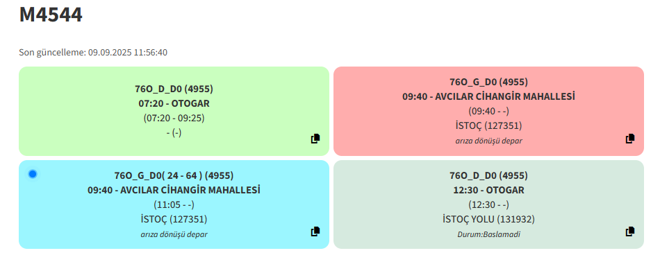Open the 76O_G_D0( 24 - 64 ) (4955) title
Screen dimensions: 660x253
(x=174, y=175)
